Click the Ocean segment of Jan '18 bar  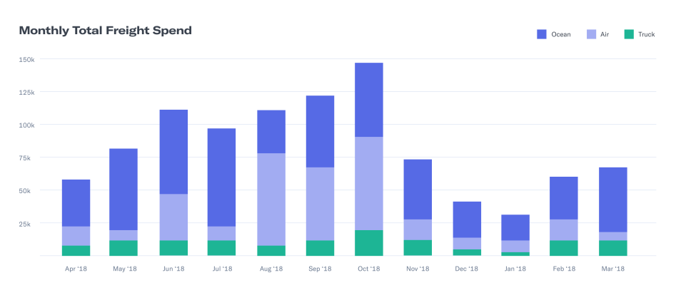point(515,227)
